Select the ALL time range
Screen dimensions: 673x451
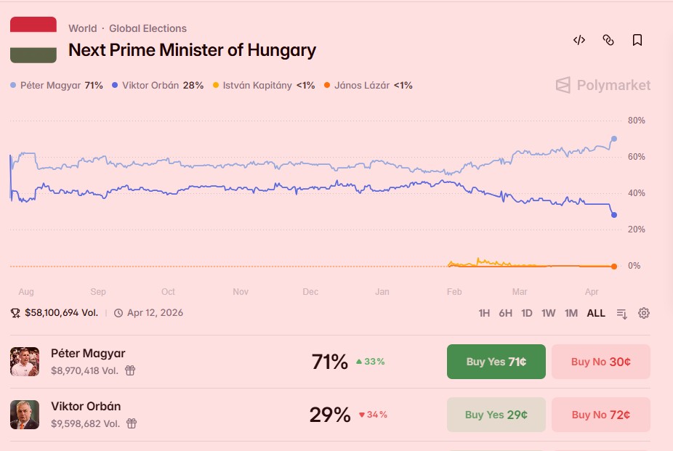pyautogui.click(x=596, y=313)
